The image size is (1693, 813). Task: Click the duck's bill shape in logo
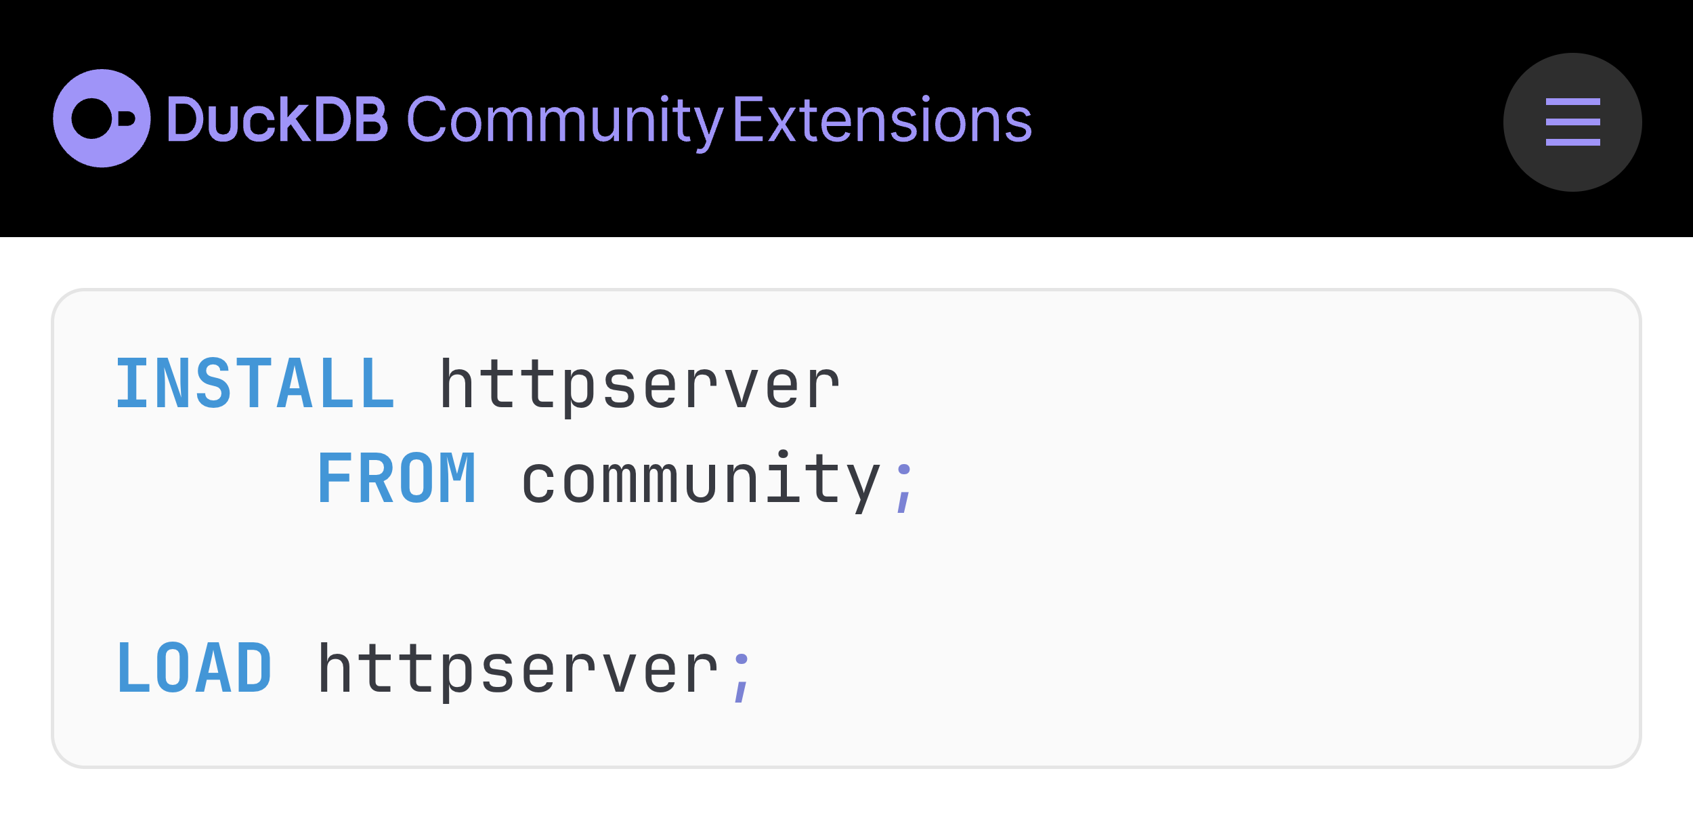click(x=127, y=118)
